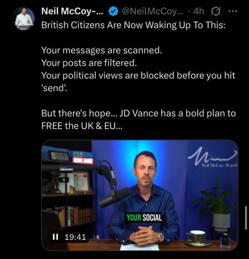Open the post via the 4h timestamp
Image resolution: width=249 pixels, height=259 pixels.
199,11
